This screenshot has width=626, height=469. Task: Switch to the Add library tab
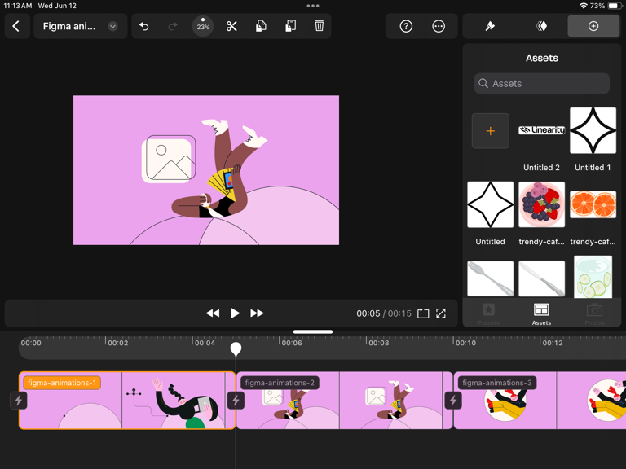(593, 26)
